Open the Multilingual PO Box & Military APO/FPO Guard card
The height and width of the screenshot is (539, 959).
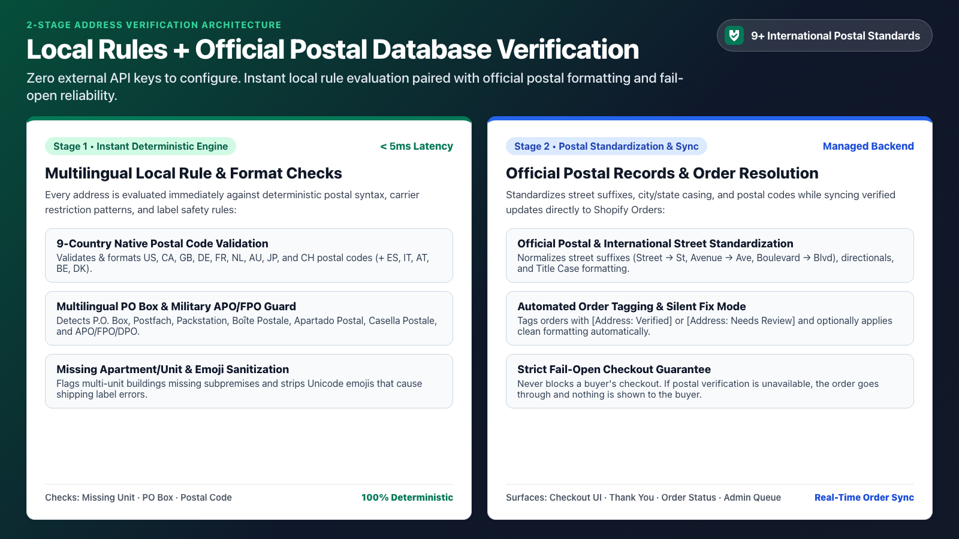click(249, 318)
